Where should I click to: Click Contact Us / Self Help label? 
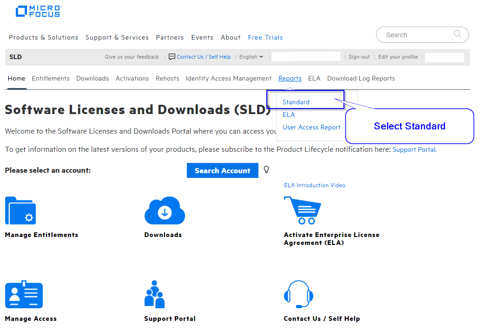(322, 318)
